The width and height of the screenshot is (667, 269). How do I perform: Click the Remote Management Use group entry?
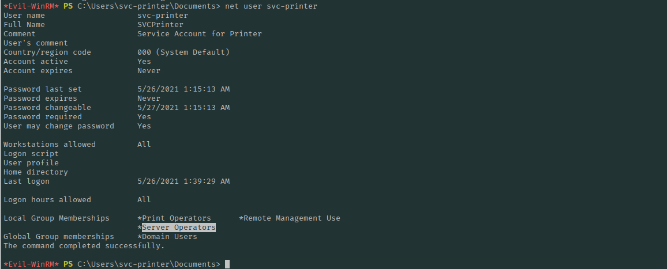tap(291, 218)
